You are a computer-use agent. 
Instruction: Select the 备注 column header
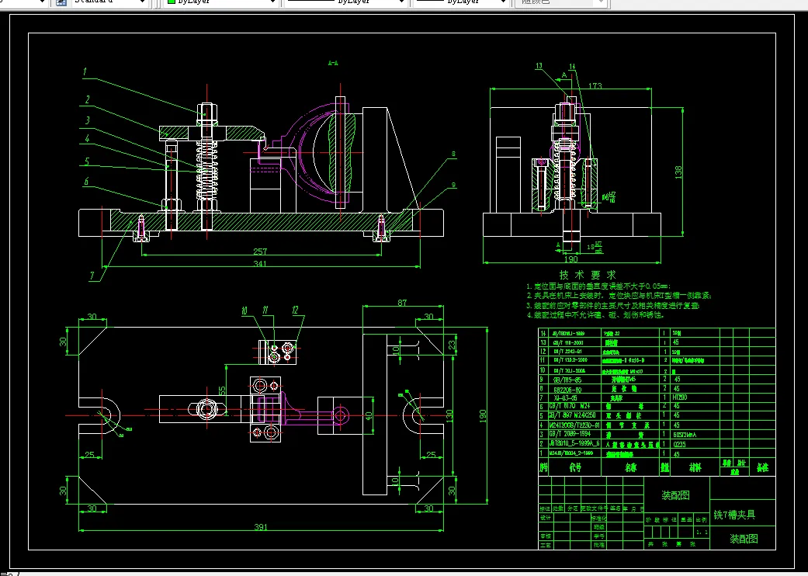click(762, 468)
